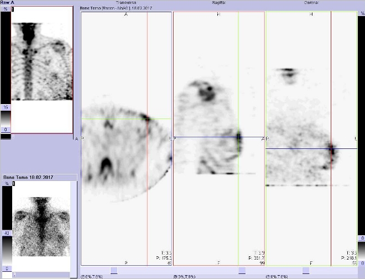Select the upper threshold value 40 for Bone Tomo
The image size is (365, 279).
[6, 233]
